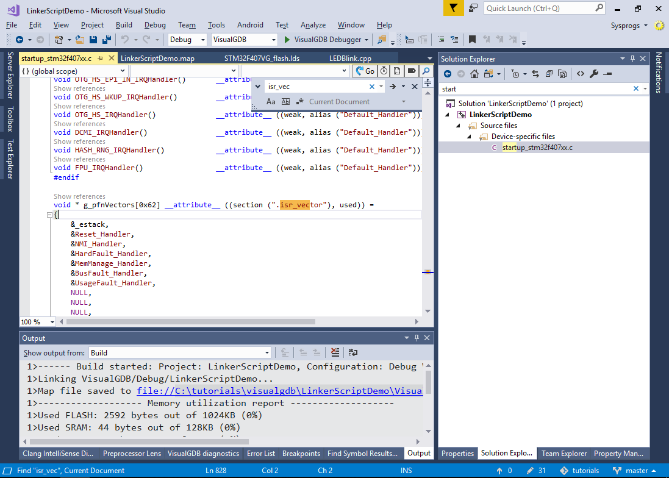Clear the Solution Explorer search text
This screenshot has width=669, height=478.
(635, 88)
